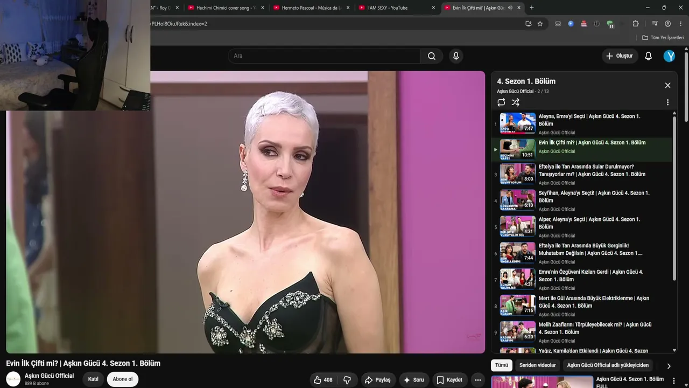Close the Hermeto Pascoal tab
The image size is (689, 388).
click(x=348, y=8)
